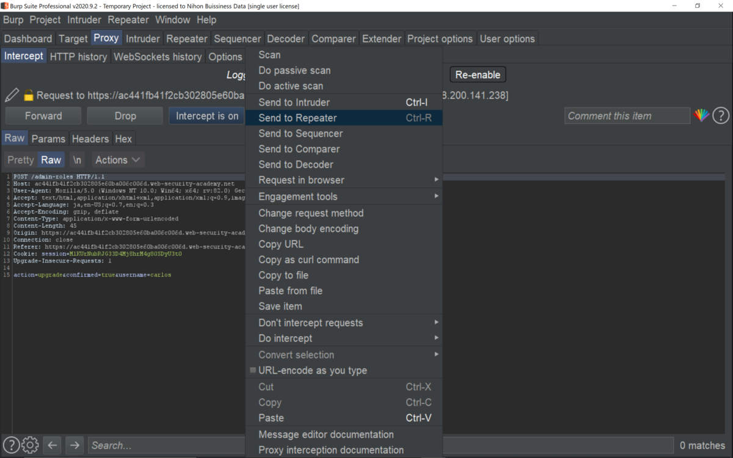This screenshot has height=458, width=733.
Task: Switch to the Repeater tab
Action: 187,38
